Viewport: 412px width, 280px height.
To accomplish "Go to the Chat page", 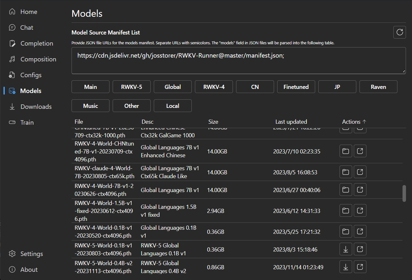I will [x=27, y=28].
